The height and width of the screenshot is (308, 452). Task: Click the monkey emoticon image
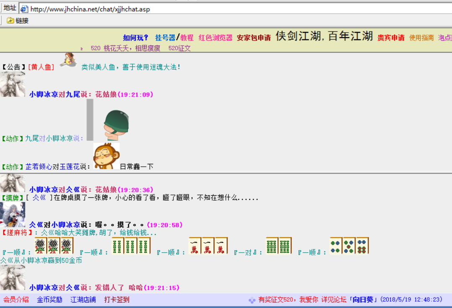(x=106, y=156)
